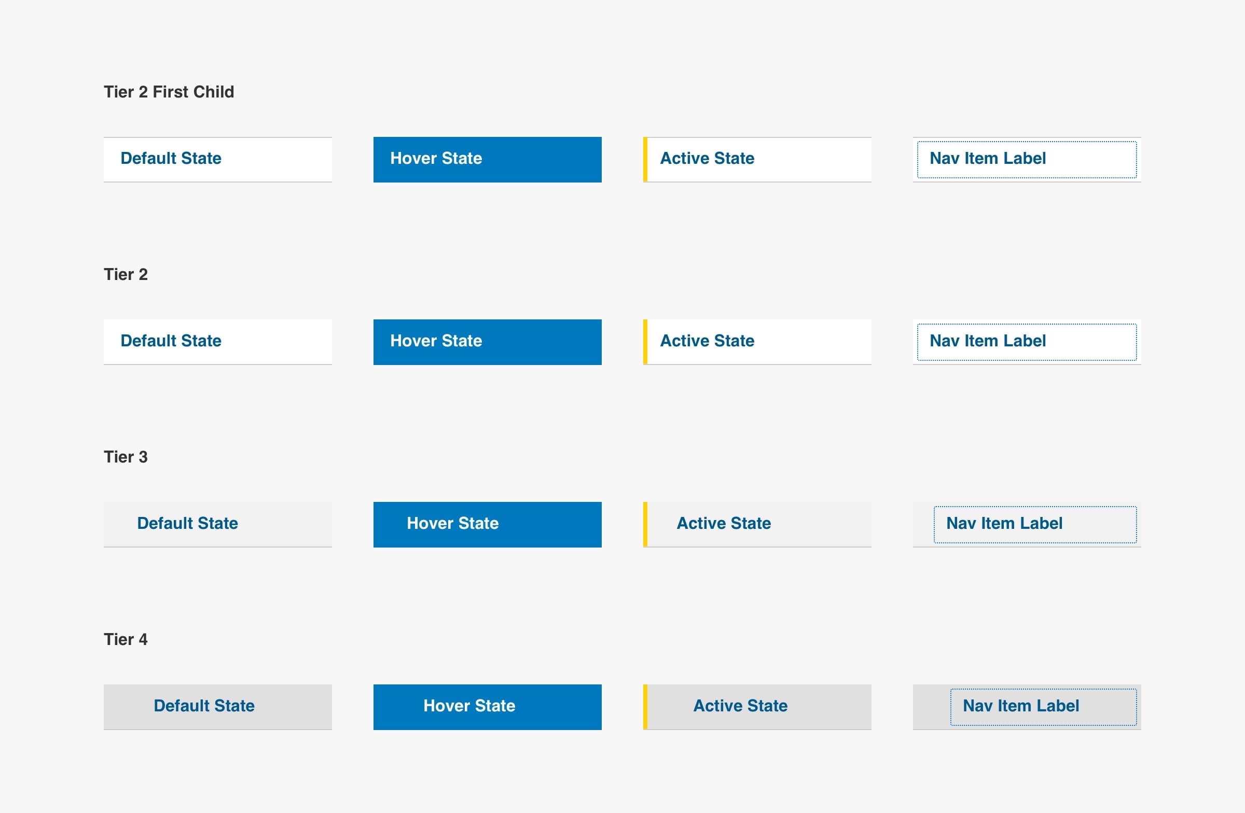1245x813 pixels.
Task: Select blue Hover State item in Tier 4
Action: coord(487,706)
